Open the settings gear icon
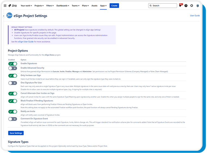This screenshot has width=207, height=153. click(191, 5)
